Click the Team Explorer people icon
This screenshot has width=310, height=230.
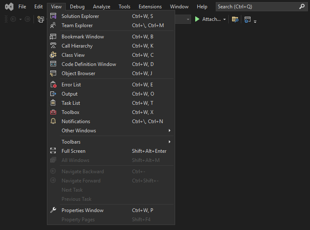pyautogui.click(x=53, y=25)
